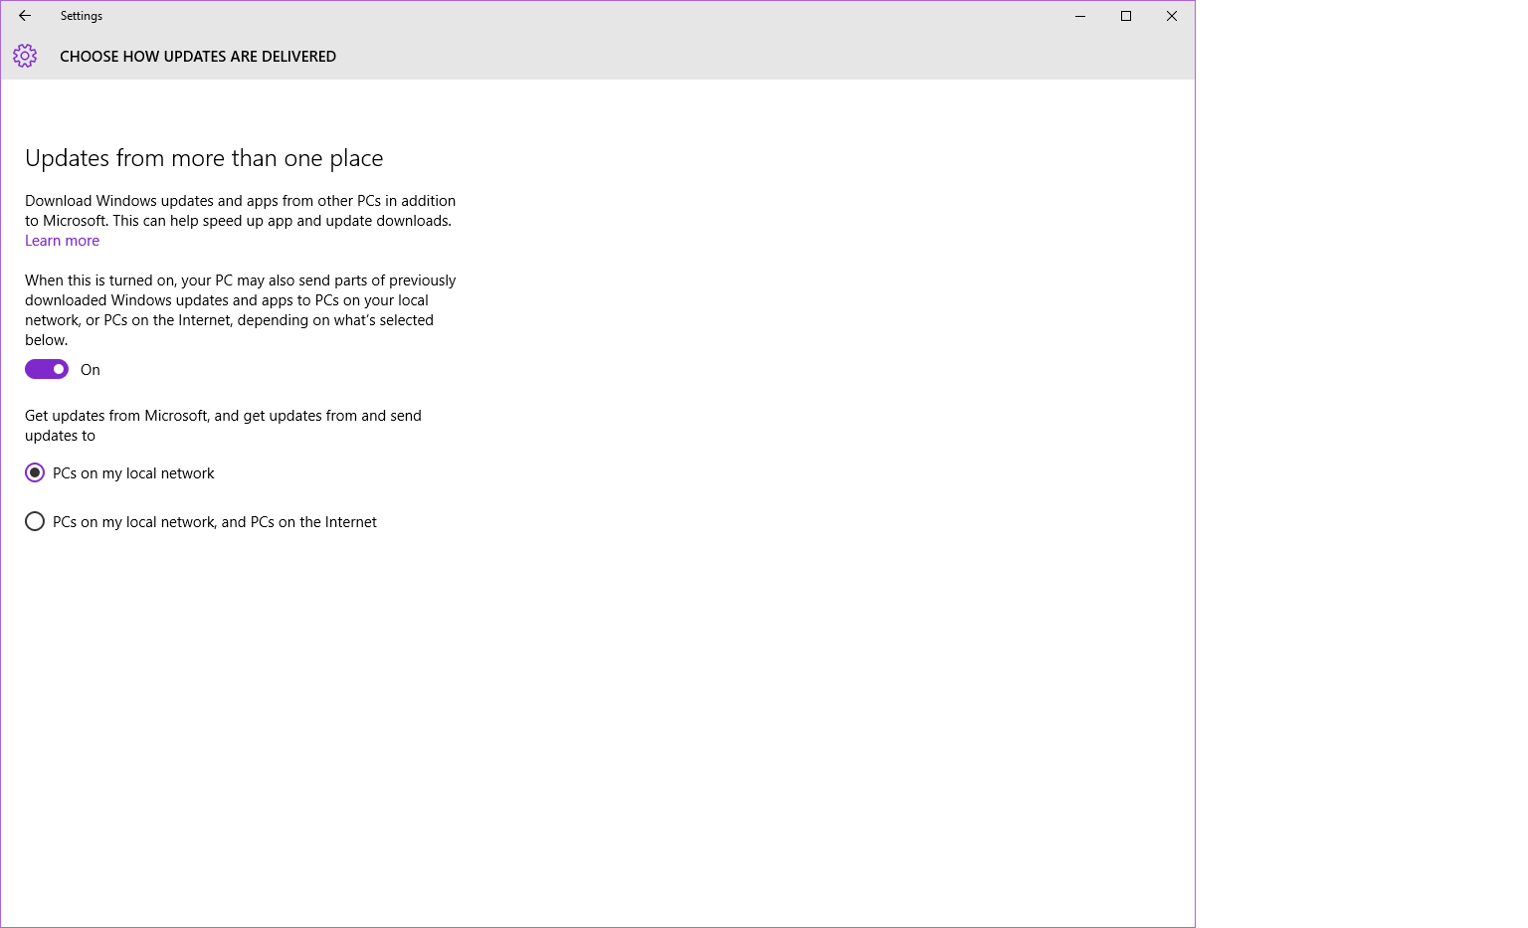Go back using the back arrow
Image resolution: width=1528 pixels, height=928 pixels.
pos(25,16)
